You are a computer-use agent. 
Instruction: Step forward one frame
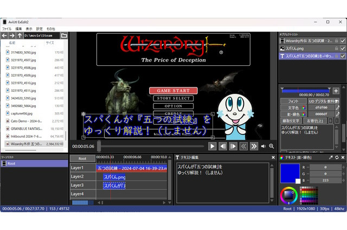pyautogui.click(x=233, y=146)
